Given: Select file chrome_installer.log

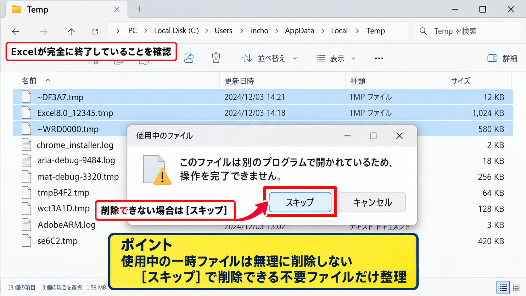Looking at the screenshot, I should [75, 145].
